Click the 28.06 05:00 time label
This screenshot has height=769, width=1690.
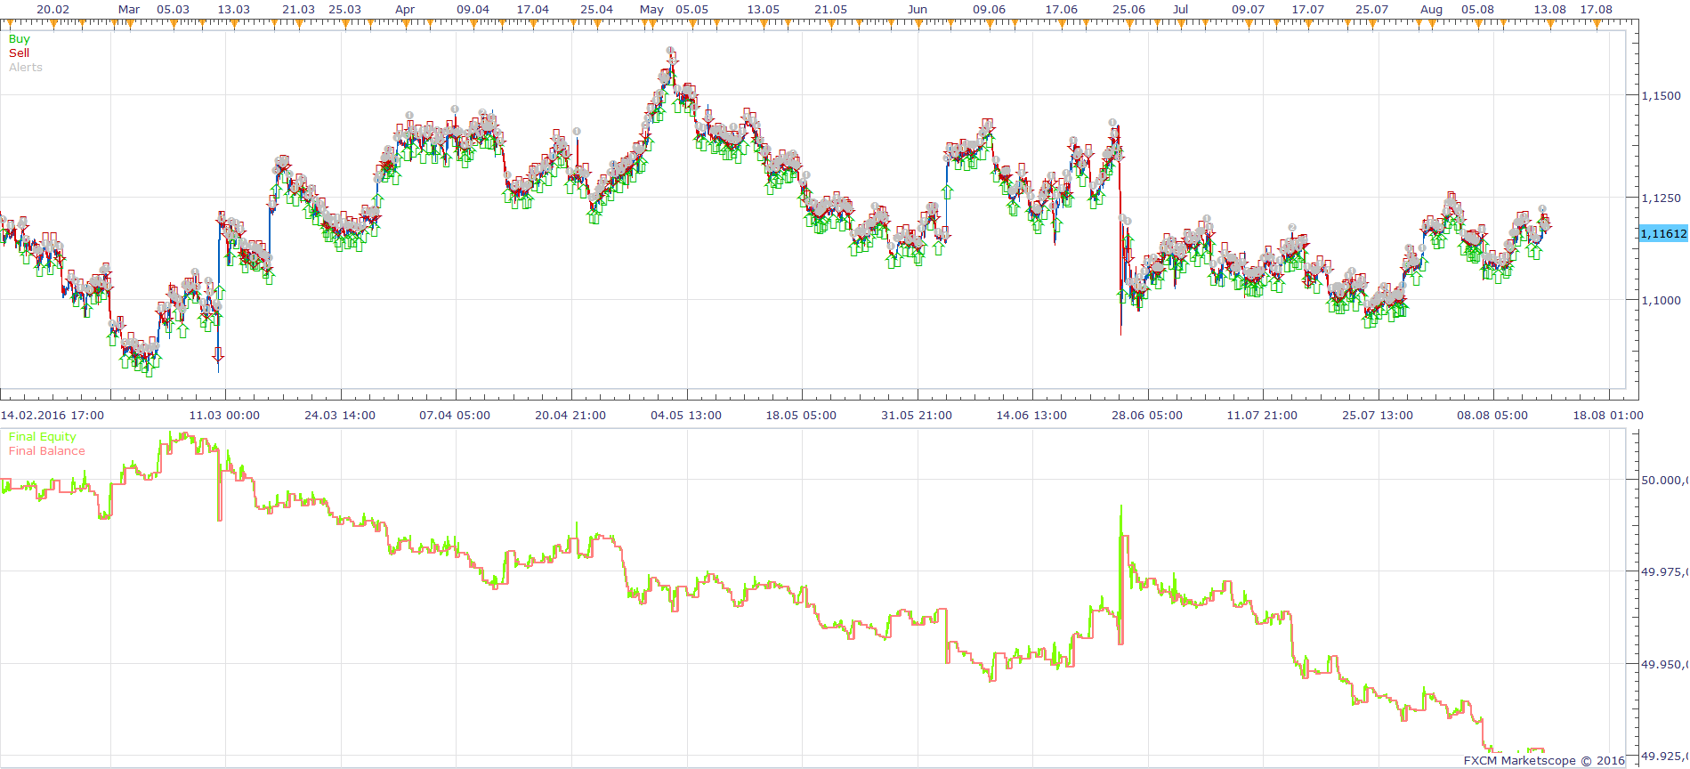(1147, 416)
